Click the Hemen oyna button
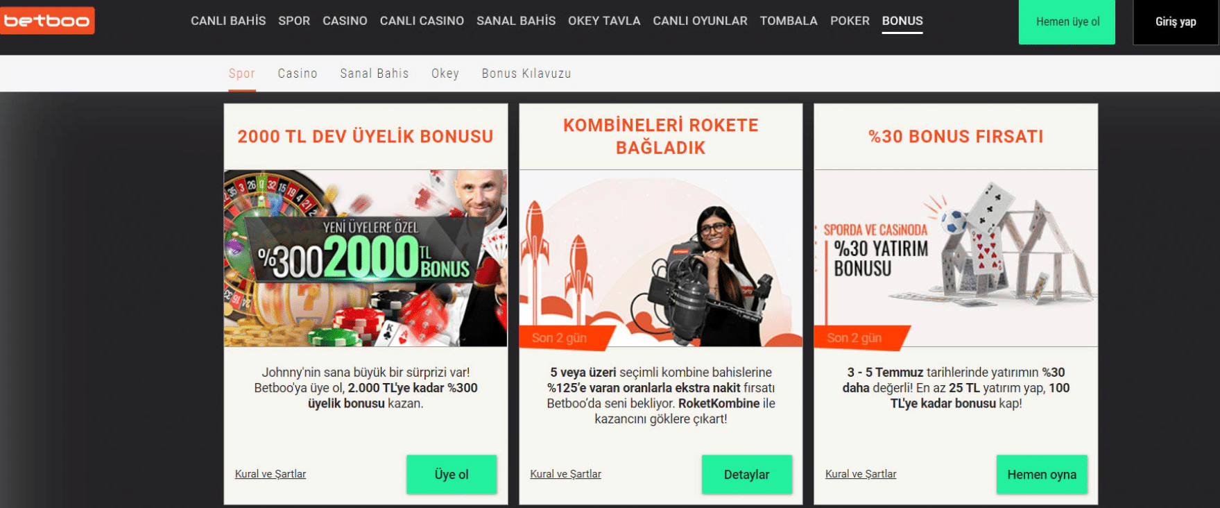This screenshot has height=508, width=1220. 1042,475
